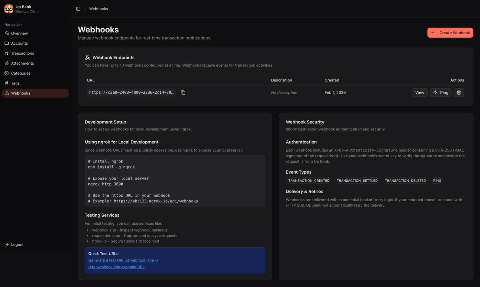Click the 'ngrok.io - Secure tunnels to localhost' item
The image size is (480, 287).
point(126,241)
